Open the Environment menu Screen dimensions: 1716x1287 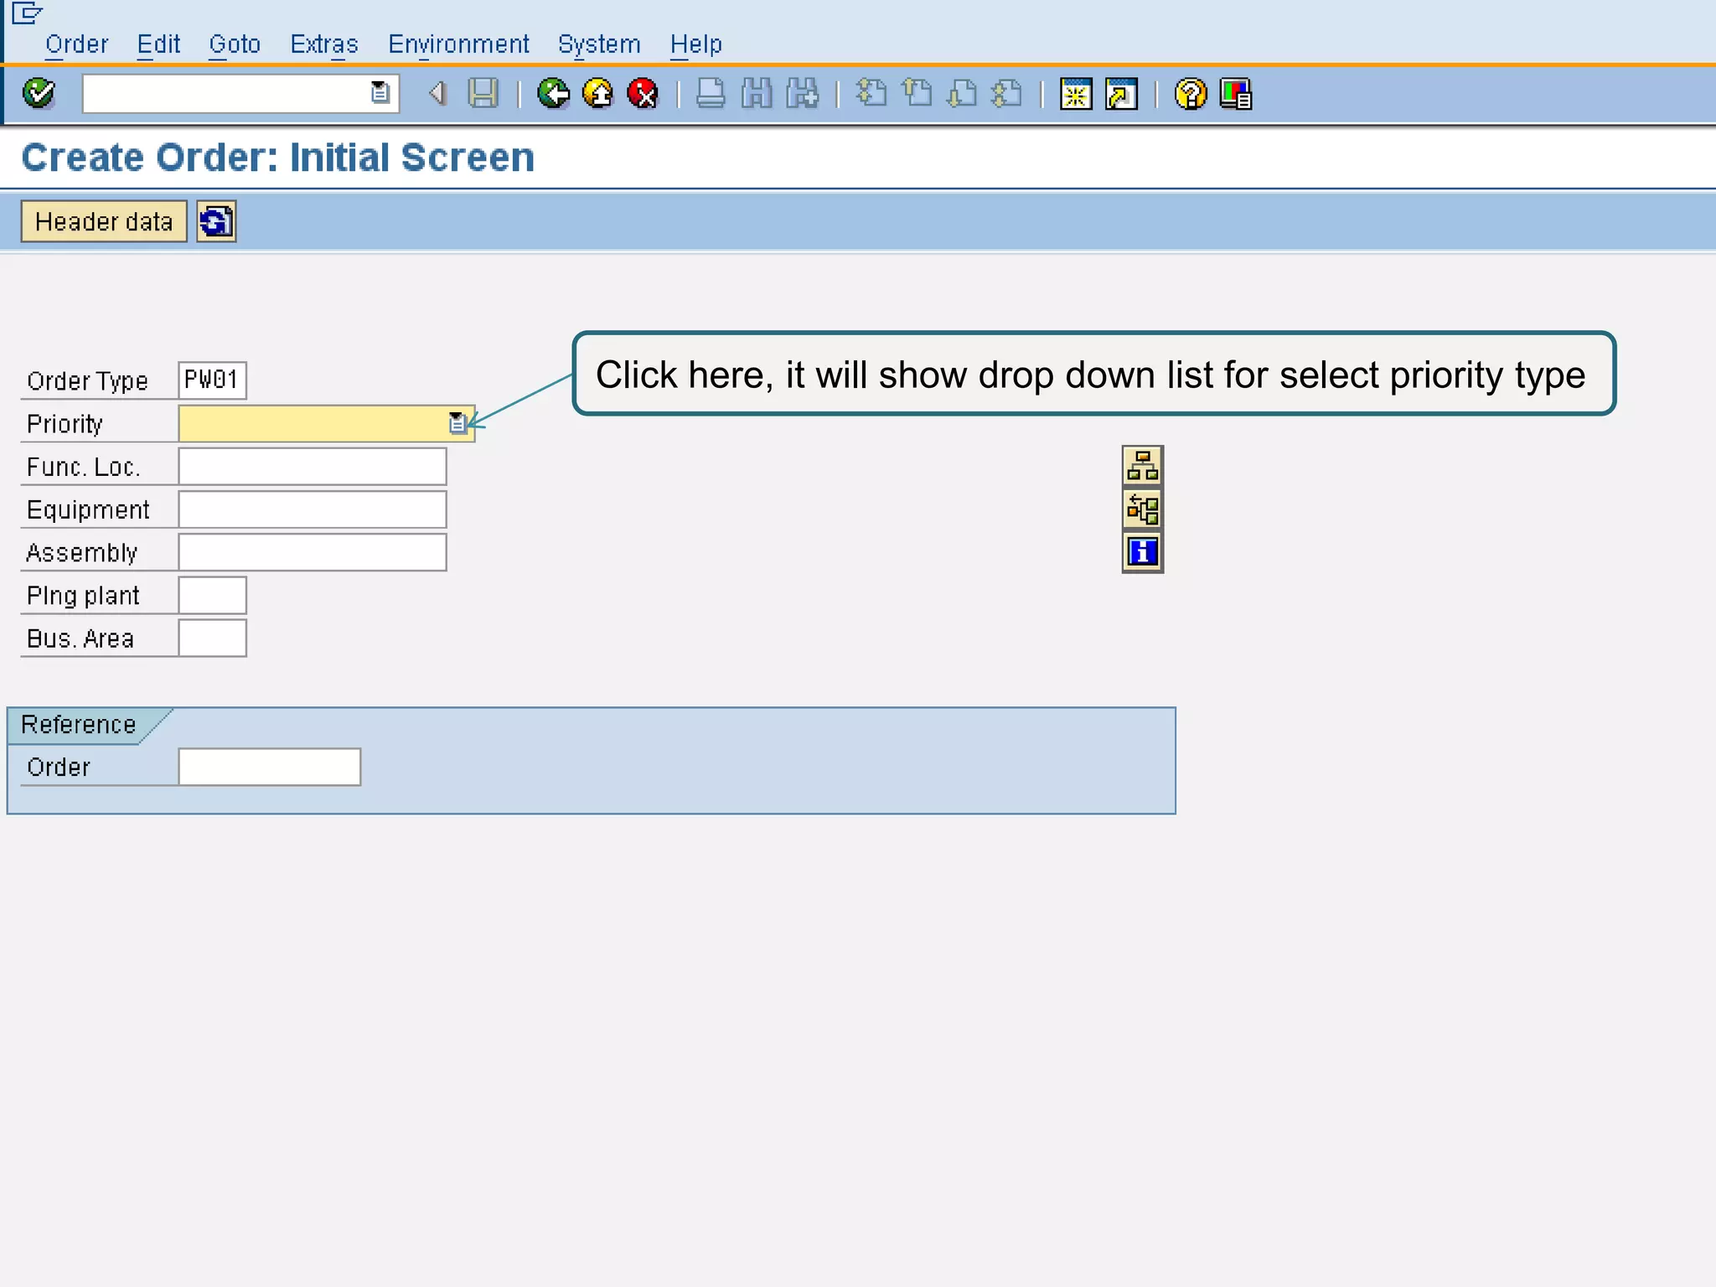pos(458,44)
